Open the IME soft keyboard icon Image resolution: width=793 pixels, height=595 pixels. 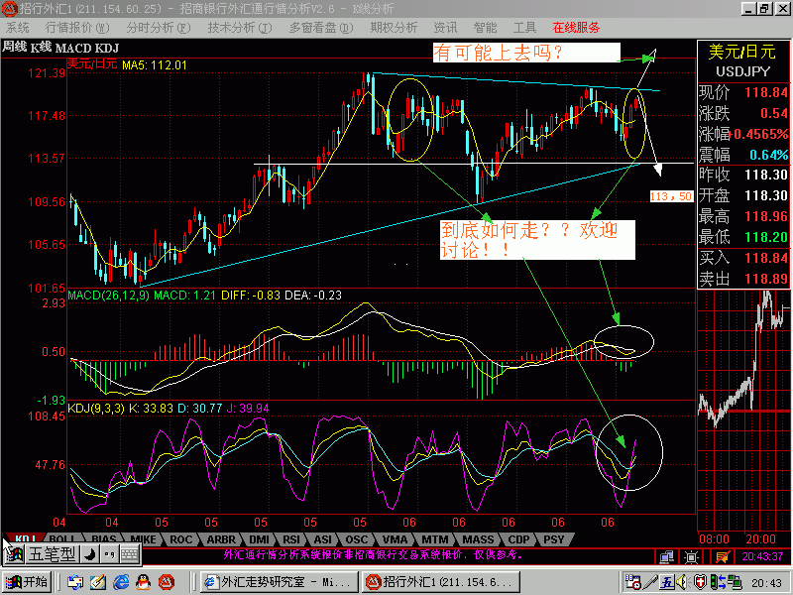[130, 554]
